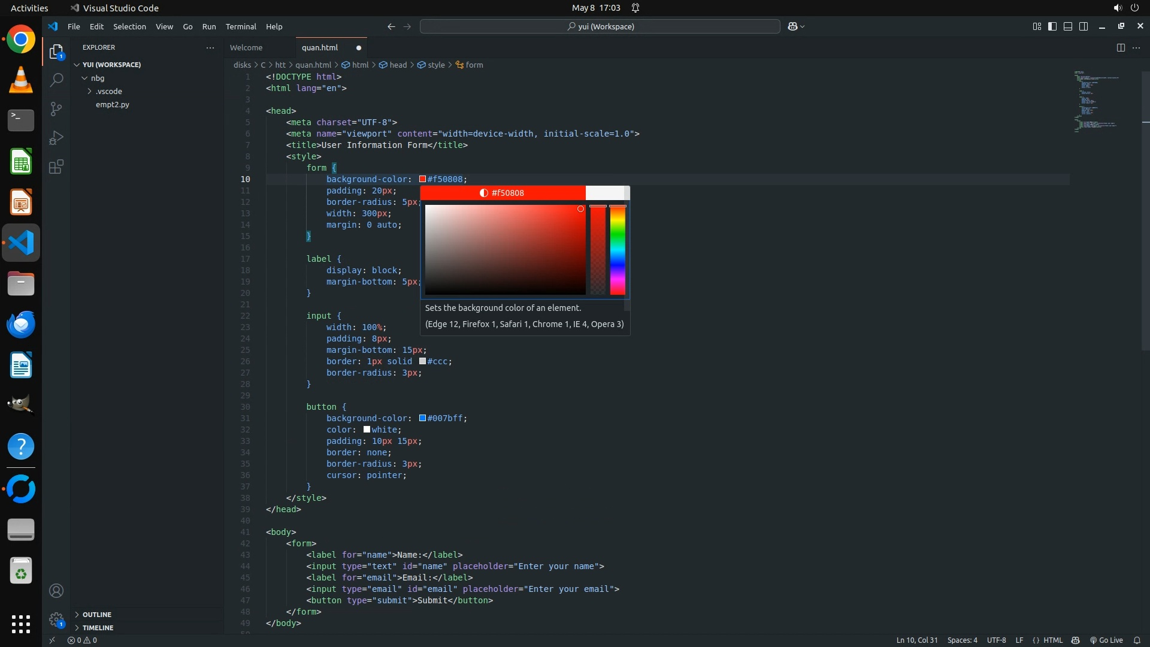Open the Extensions view

point(56,167)
